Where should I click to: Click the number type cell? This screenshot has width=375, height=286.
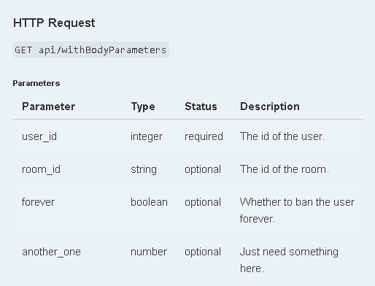(149, 252)
